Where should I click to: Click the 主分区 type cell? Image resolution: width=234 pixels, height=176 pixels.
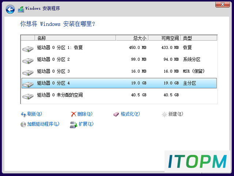(x=189, y=83)
